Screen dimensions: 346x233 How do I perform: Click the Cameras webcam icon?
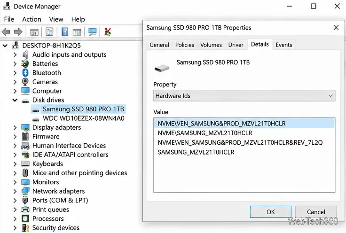click(x=25, y=82)
